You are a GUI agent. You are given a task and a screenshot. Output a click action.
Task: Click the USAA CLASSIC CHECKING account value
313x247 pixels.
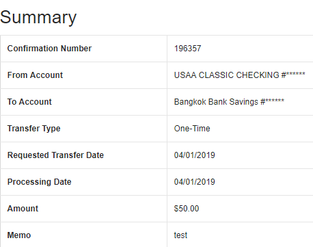pyautogui.click(x=240, y=75)
